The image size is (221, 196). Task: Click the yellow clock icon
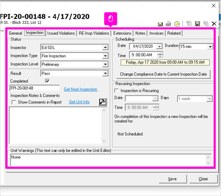[x=177, y=24]
